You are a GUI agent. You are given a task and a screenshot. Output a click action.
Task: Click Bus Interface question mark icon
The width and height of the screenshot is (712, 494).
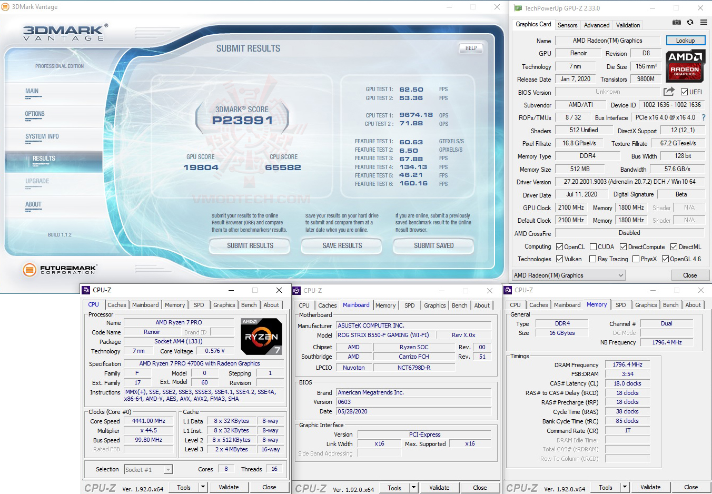pyautogui.click(x=704, y=117)
